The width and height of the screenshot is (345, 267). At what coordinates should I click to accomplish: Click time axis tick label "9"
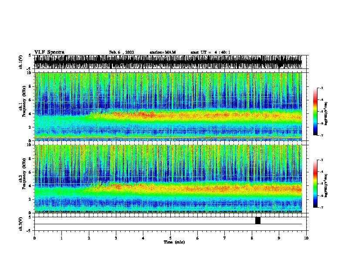click(x=279, y=238)
